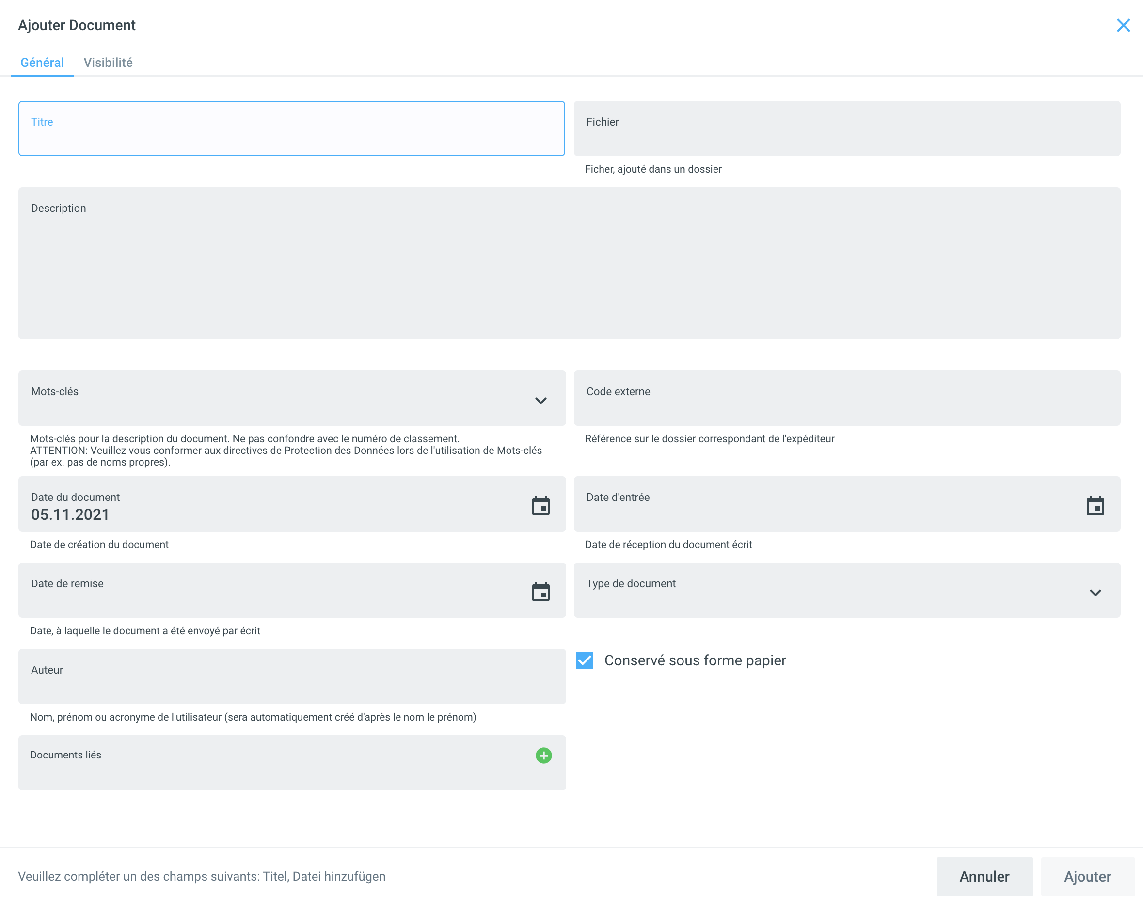The image size is (1143, 902).
Task: Click into the Description text area
Action: 569,264
